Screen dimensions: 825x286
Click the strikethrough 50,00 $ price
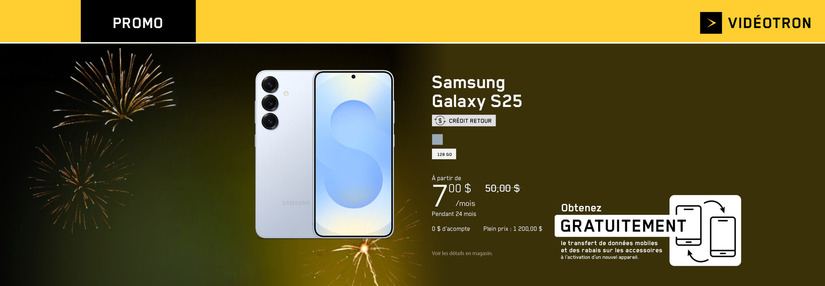point(502,188)
